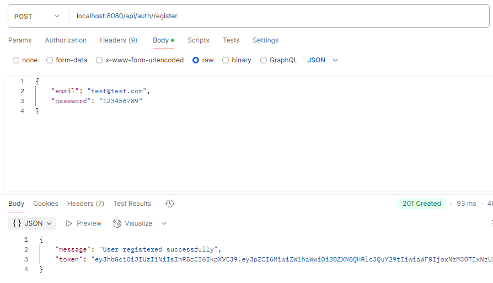Open the response format JSON dropdown

coord(32,223)
